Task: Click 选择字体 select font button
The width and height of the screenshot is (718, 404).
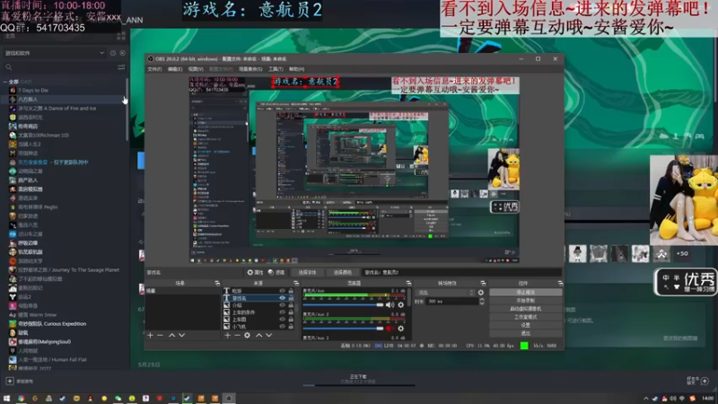Action: [307, 273]
